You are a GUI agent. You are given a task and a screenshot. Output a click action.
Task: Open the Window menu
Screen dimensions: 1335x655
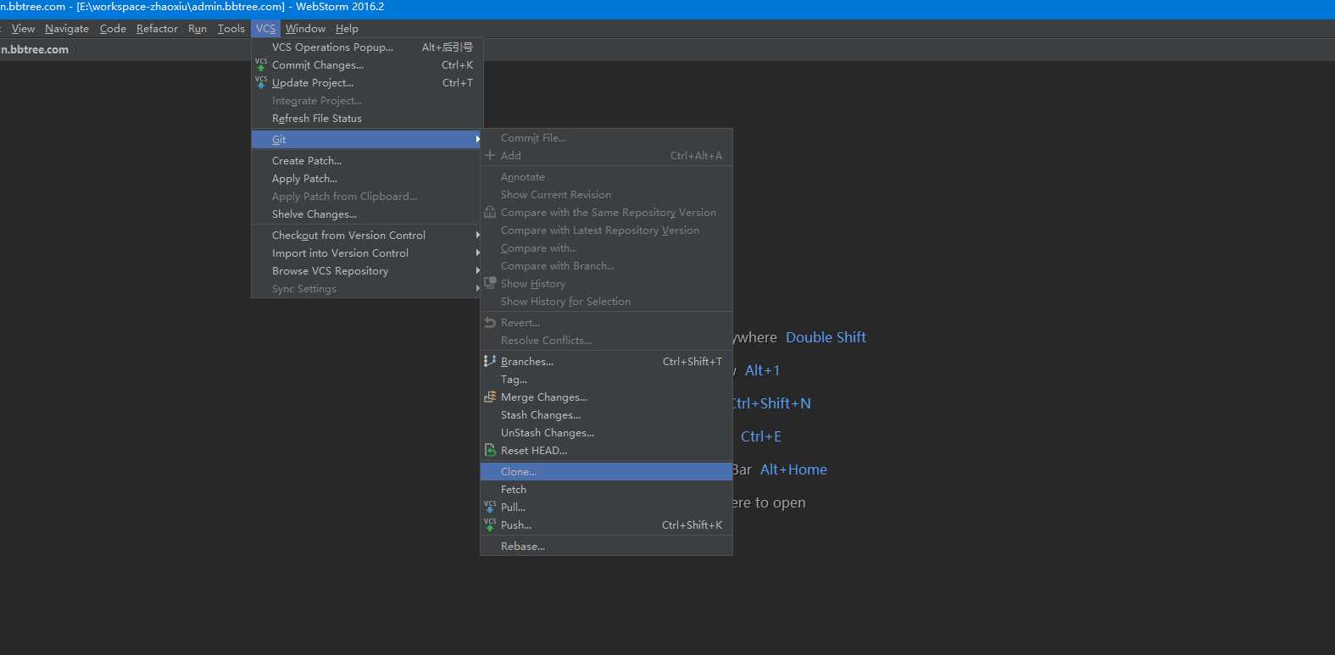pos(305,29)
